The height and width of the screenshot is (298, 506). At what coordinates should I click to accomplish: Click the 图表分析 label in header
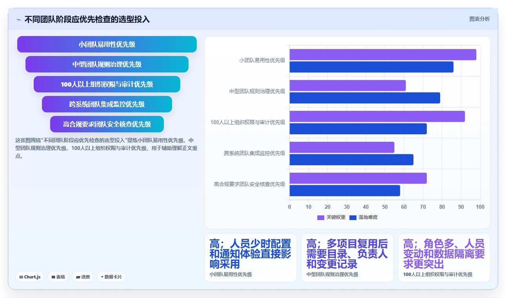click(479, 19)
